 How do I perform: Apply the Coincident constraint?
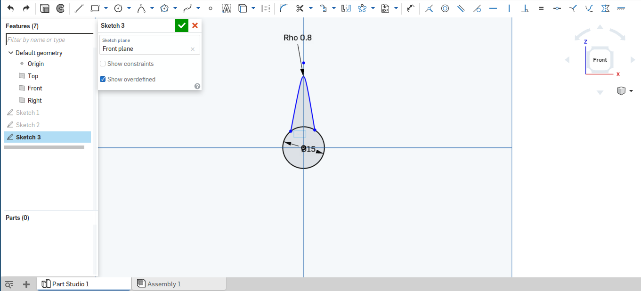(429, 8)
